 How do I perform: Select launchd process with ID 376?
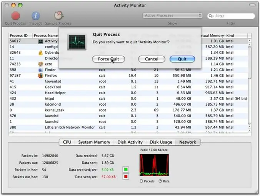128,116
